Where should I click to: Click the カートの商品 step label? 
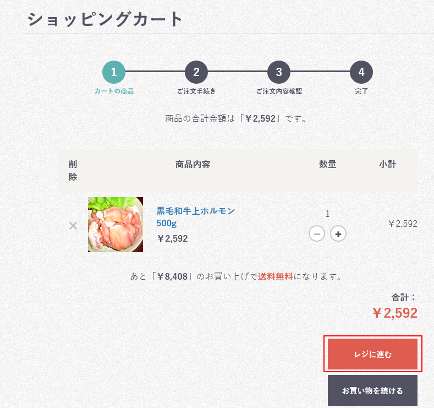tap(114, 91)
